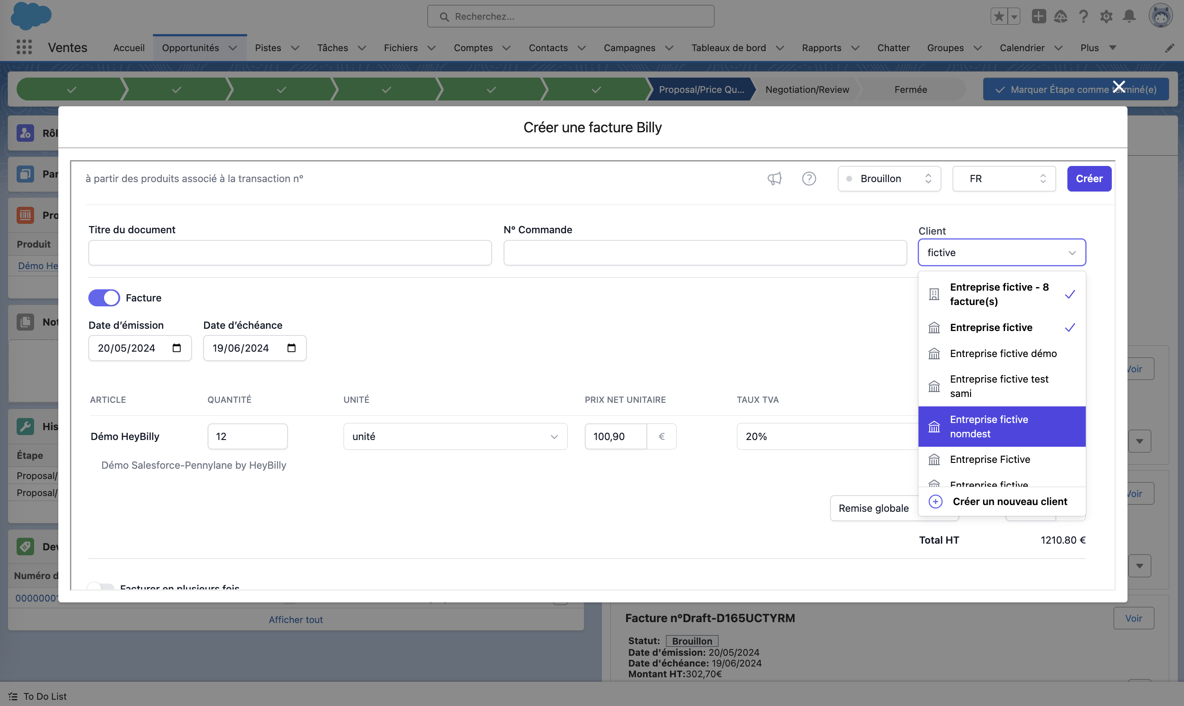Image resolution: width=1184 pixels, height=706 pixels.
Task: Select Entreprise fictive - 8 facture(s) option
Action: [999, 295]
